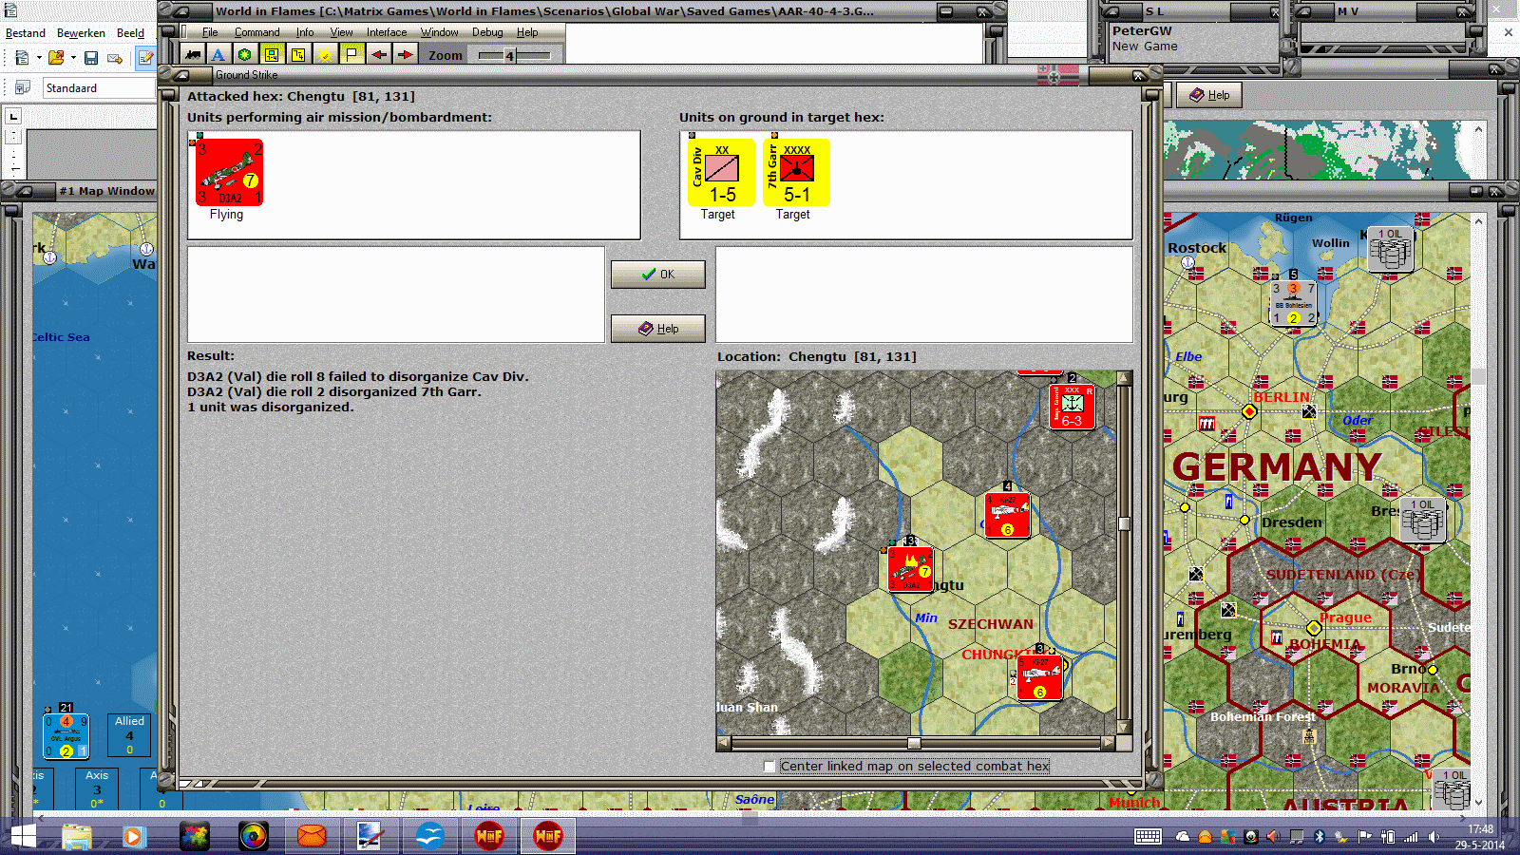Click the Prague city marker on the map
This screenshot has width=1520, height=855.
pyautogui.click(x=1314, y=628)
